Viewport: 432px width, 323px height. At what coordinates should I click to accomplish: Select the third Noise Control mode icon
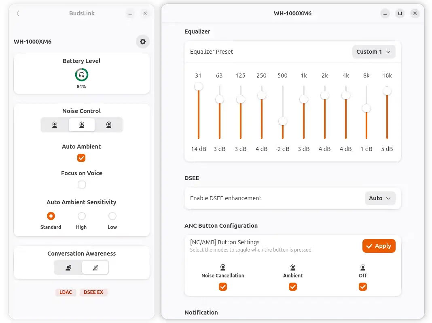click(x=109, y=125)
